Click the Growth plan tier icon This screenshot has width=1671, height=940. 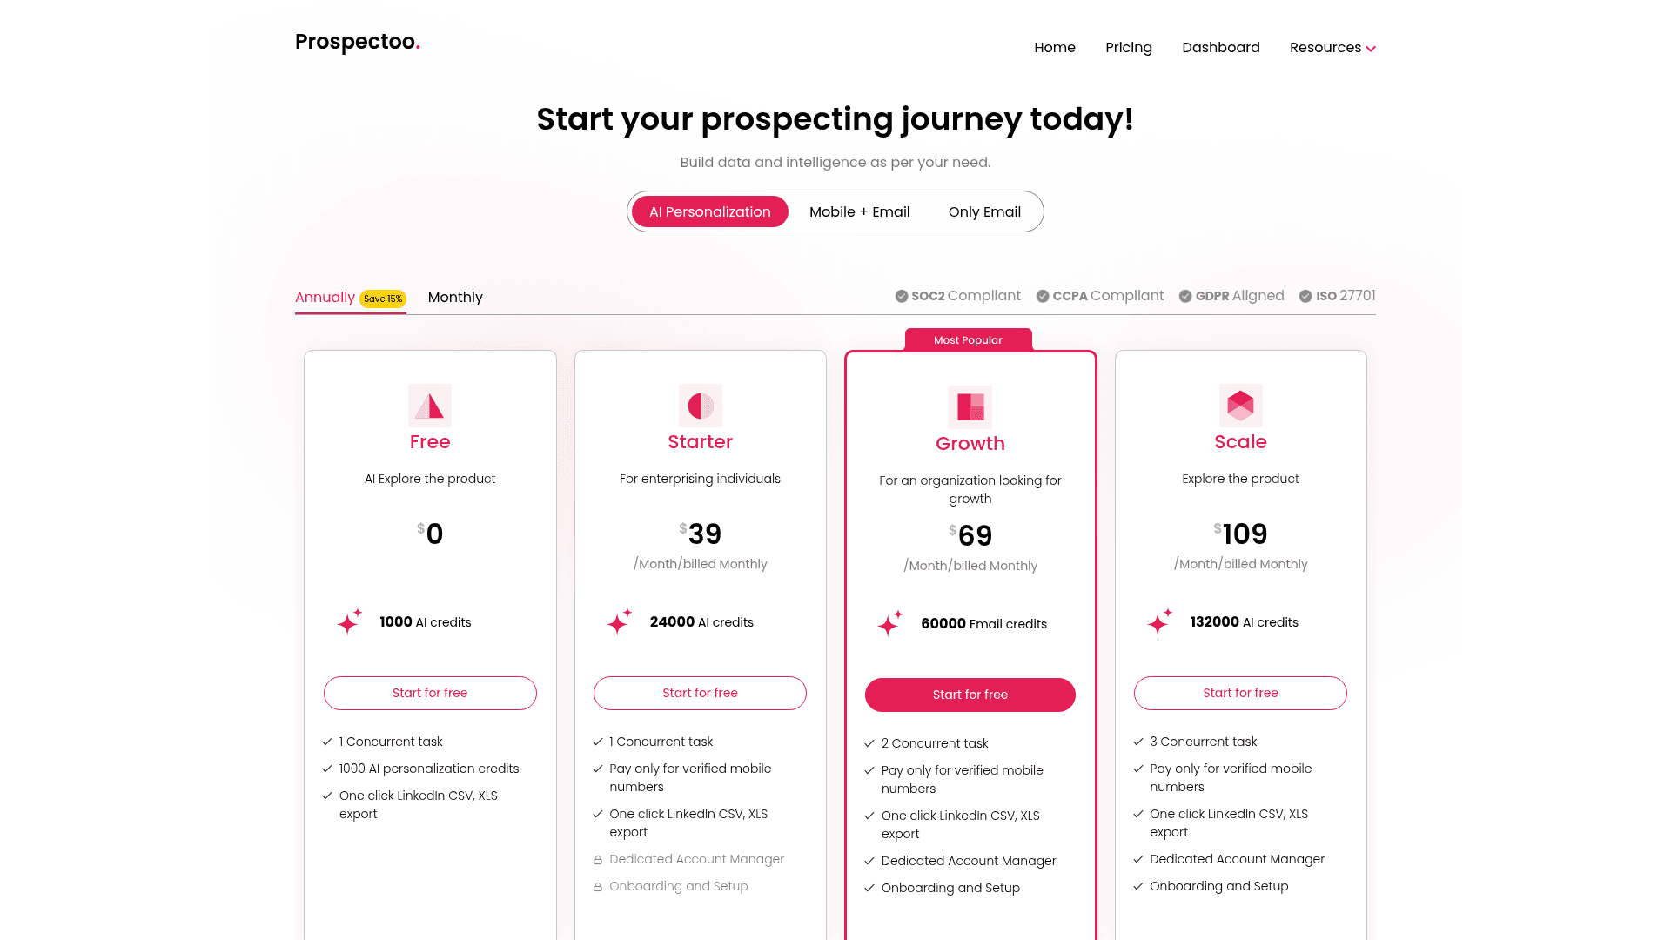coord(970,406)
